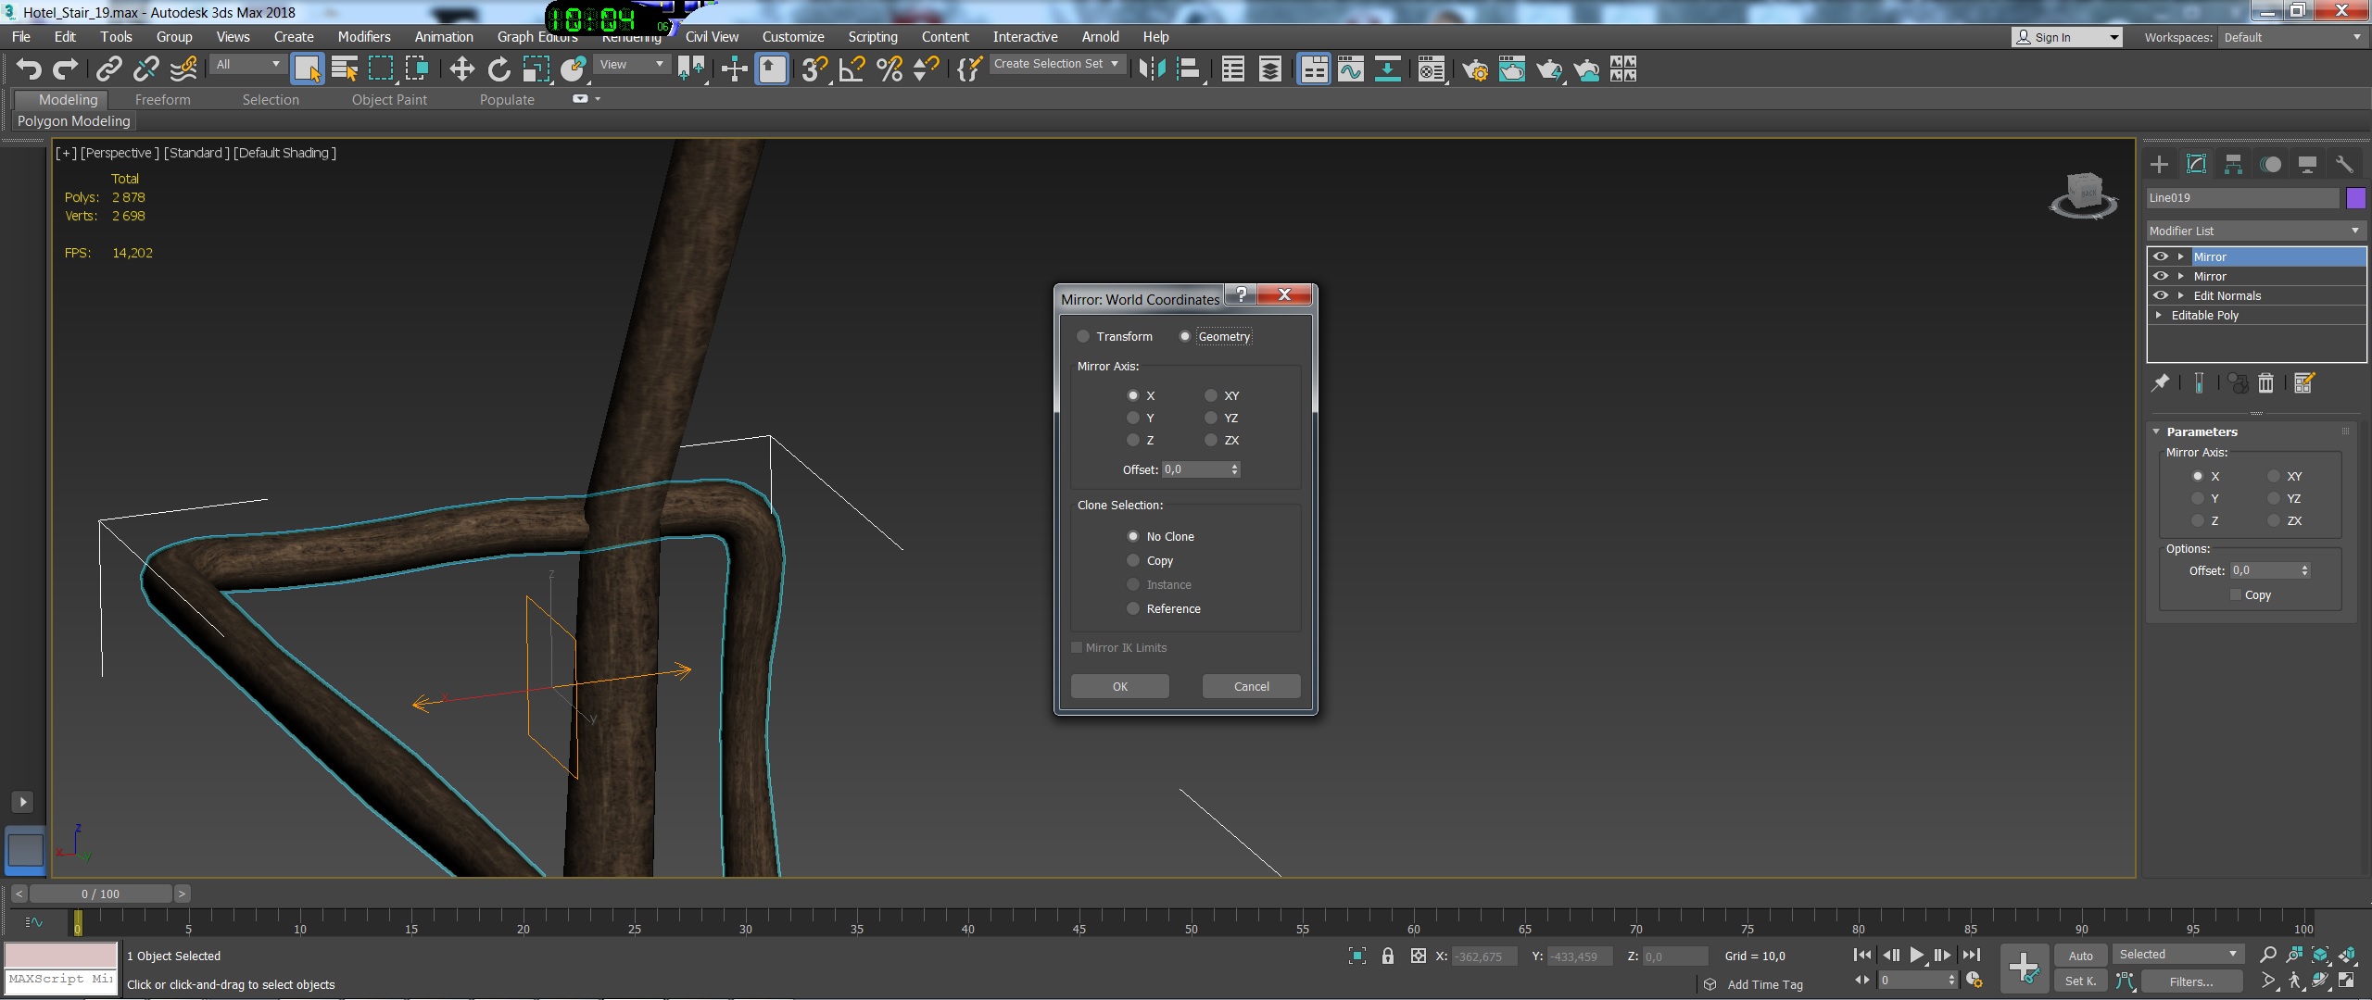Open the Modifiers menu
The height and width of the screenshot is (1000, 2372).
point(363,37)
